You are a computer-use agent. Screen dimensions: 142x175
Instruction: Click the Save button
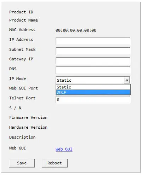point(22,163)
